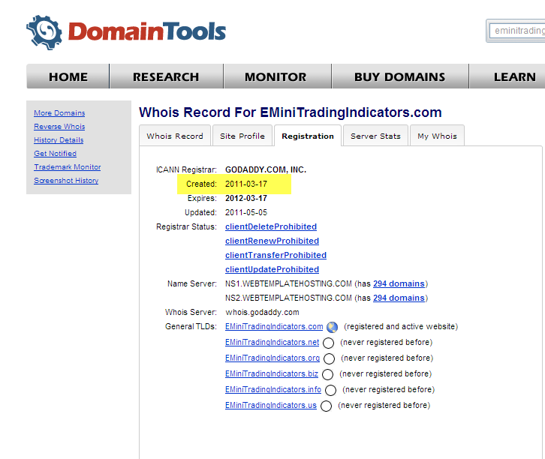The image size is (545, 459).
Task: Open the EMiniTradingIndicators.info TLD link
Action: 273,389
